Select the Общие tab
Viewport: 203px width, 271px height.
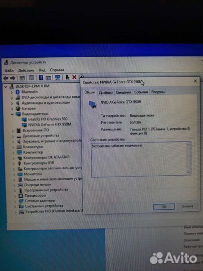[90, 92]
